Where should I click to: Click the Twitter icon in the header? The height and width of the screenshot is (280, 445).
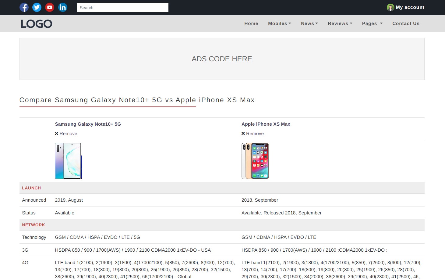tap(37, 7)
